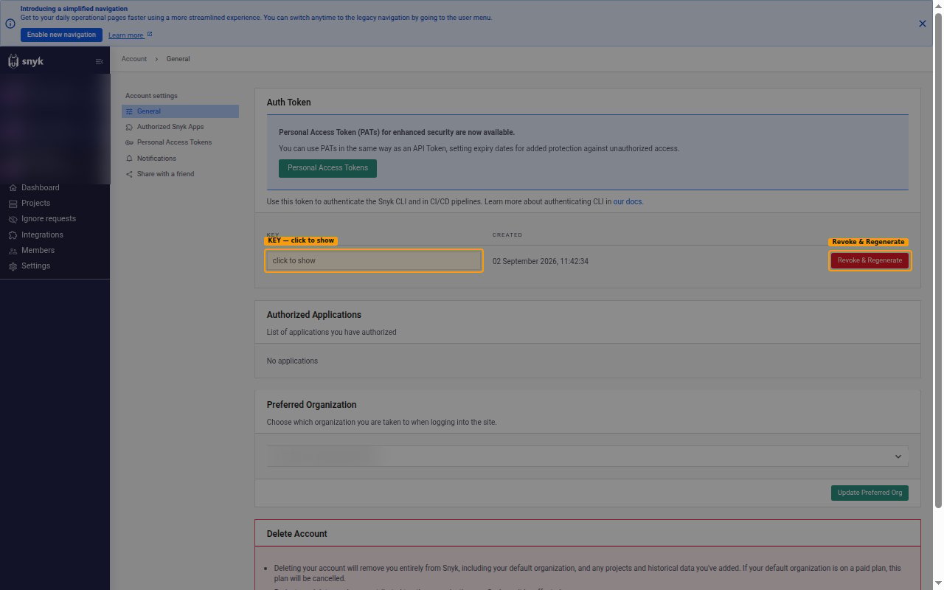Open Ignore requests page
The height and width of the screenshot is (590, 944).
[49, 218]
